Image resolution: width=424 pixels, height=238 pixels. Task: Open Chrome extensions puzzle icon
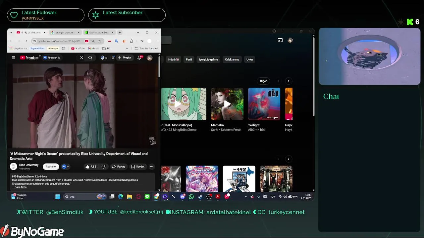pyautogui.click(x=132, y=41)
